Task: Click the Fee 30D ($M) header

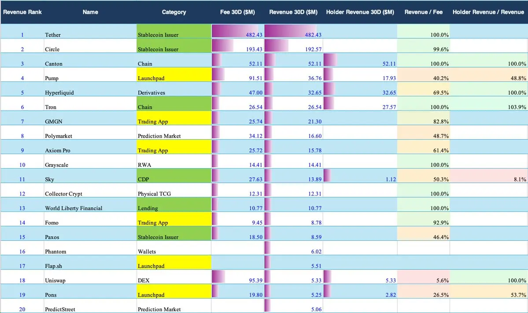Action: tap(237, 12)
